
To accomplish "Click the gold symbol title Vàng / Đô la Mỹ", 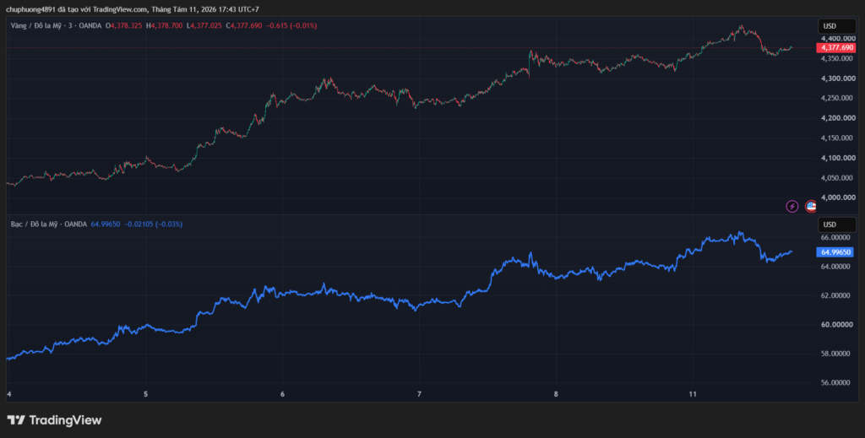I will coord(35,26).
